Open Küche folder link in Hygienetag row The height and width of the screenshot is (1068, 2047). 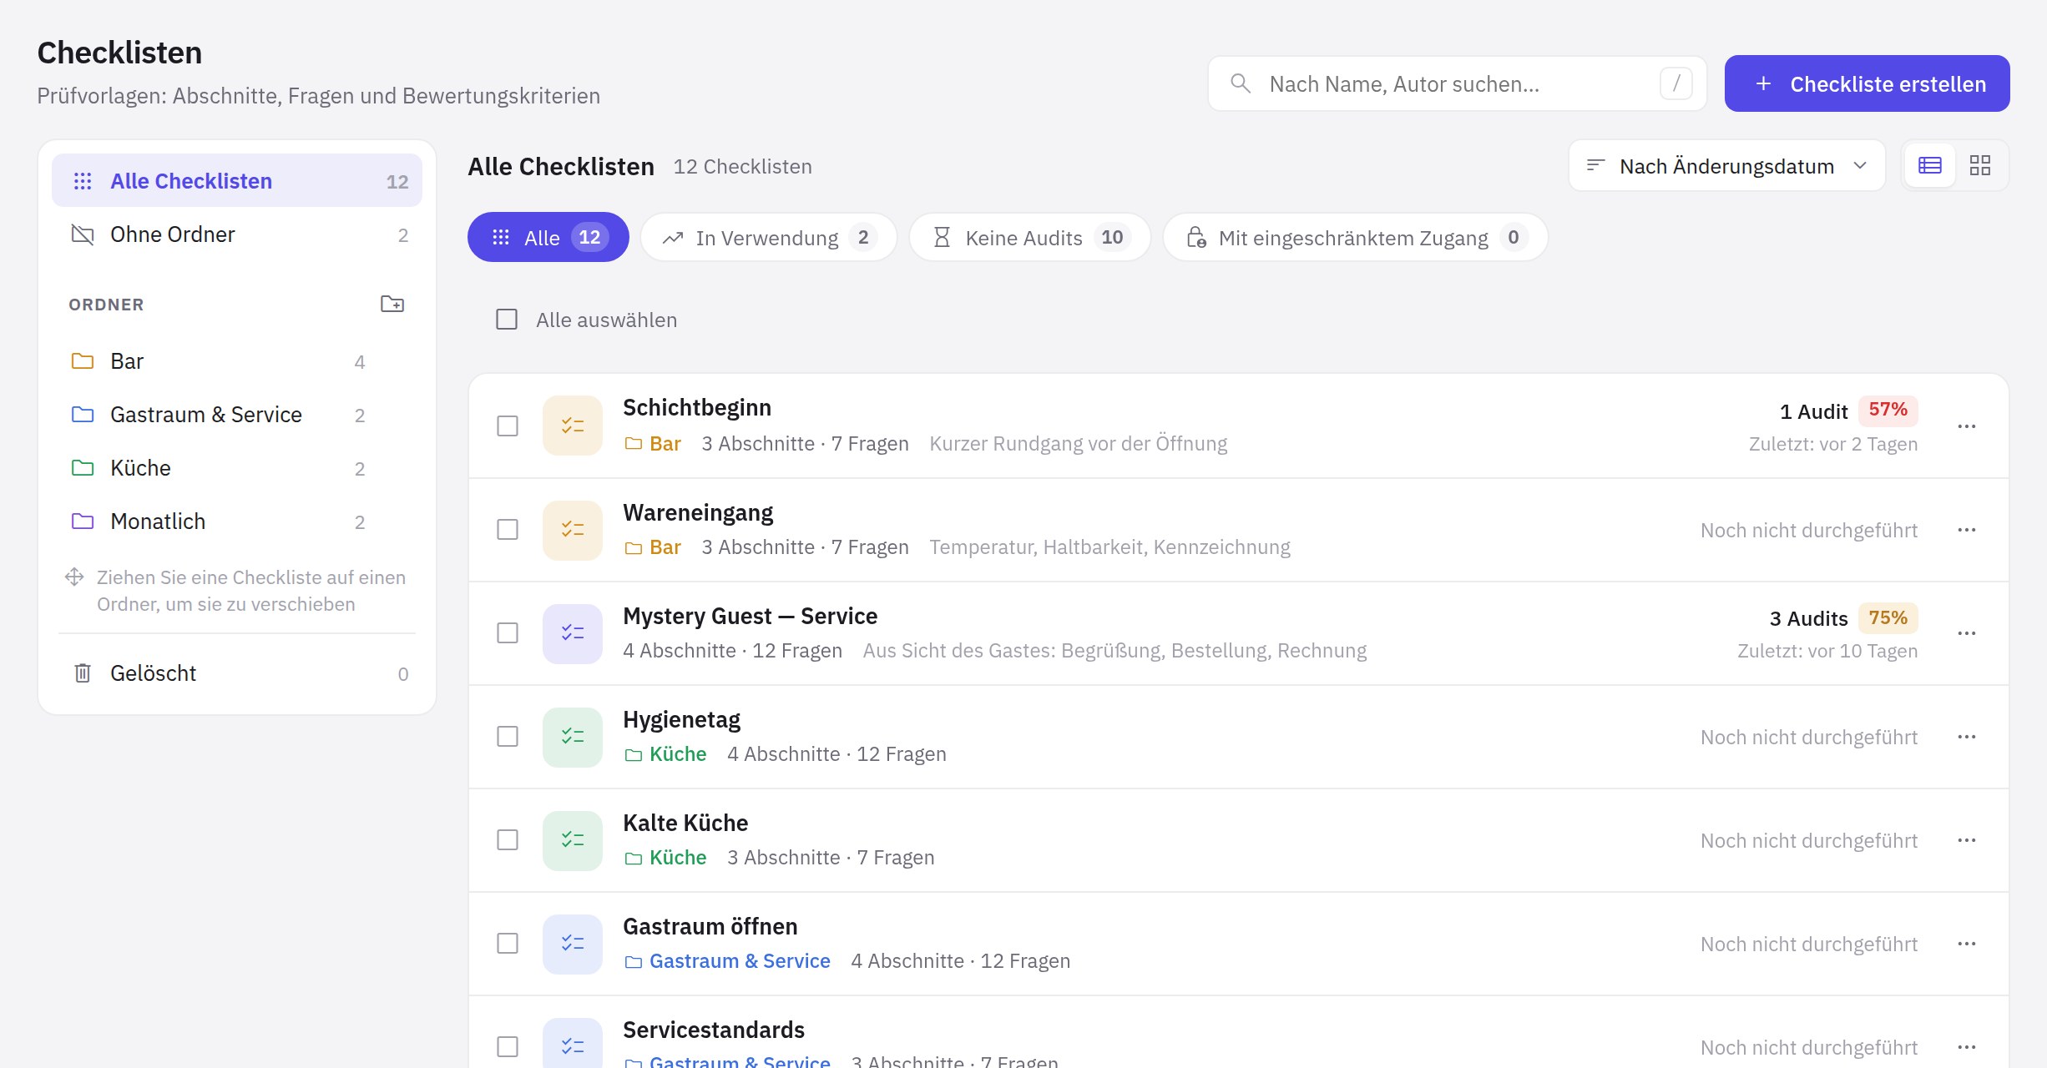click(x=665, y=754)
